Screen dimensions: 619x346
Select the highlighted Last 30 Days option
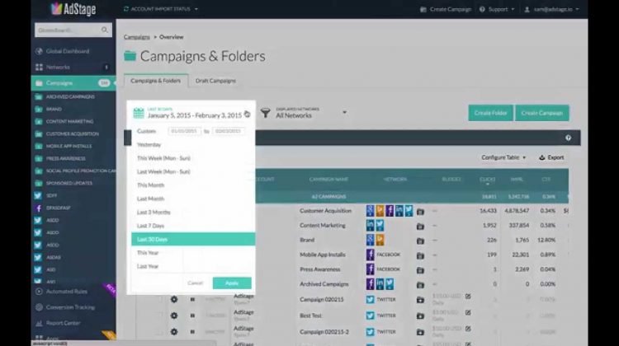pyautogui.click(x=193, y=239)
